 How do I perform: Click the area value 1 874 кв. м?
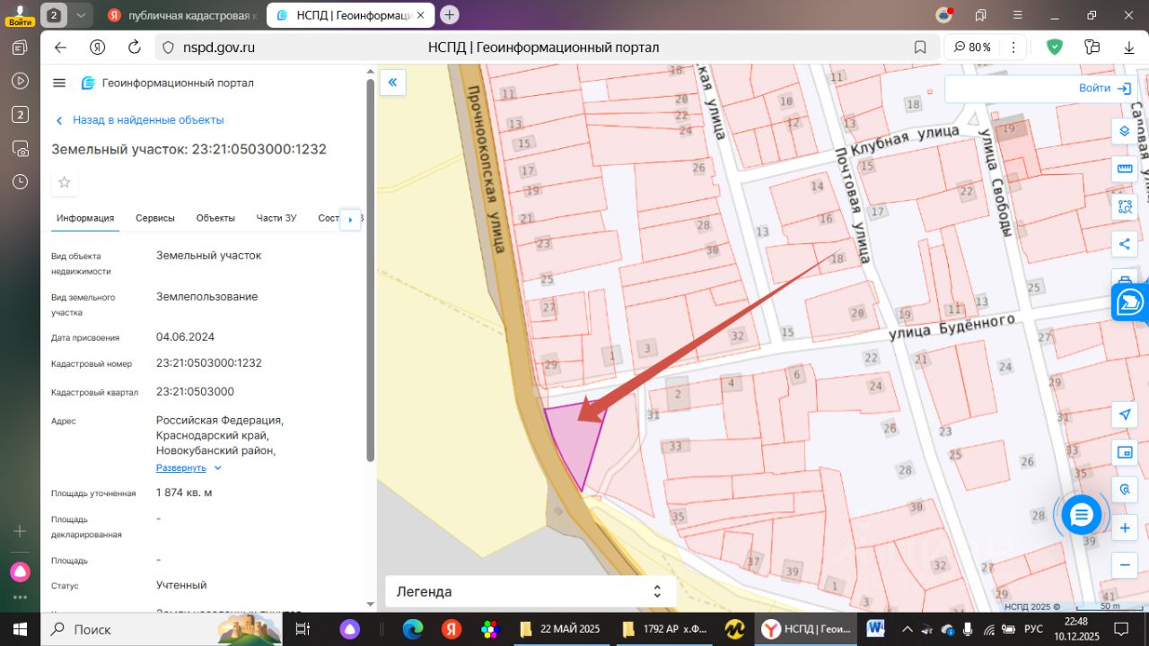point(184,493)
